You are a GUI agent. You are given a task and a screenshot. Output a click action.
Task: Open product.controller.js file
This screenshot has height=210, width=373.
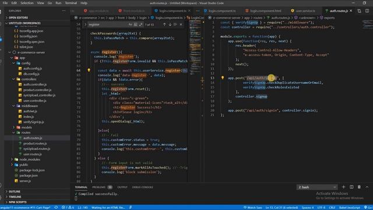[37, 90]
